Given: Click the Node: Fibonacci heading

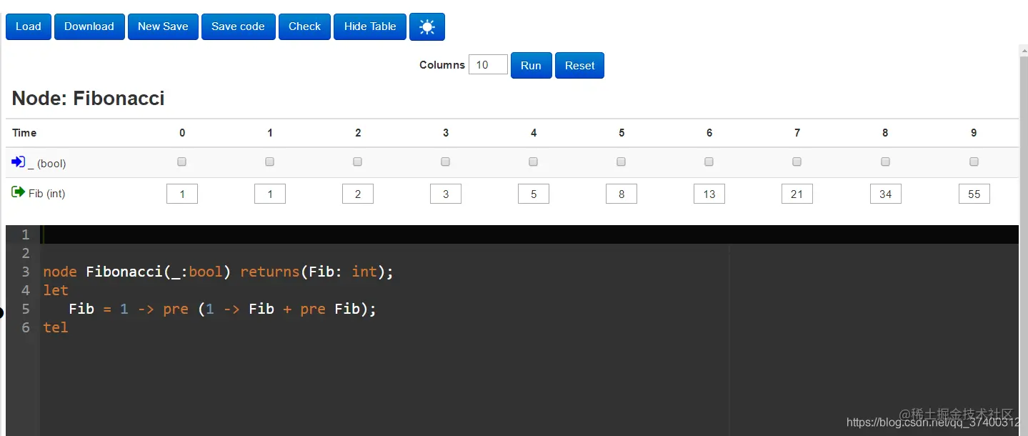Looking at the screenshot, I should tap(89, 98).
